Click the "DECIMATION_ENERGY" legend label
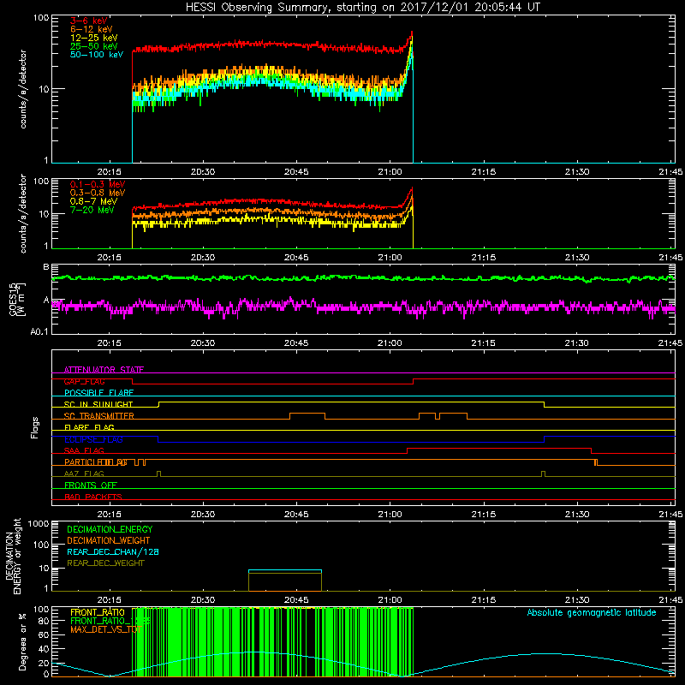The width and height of the screenshot is (685, 685). tap(110, 529)
